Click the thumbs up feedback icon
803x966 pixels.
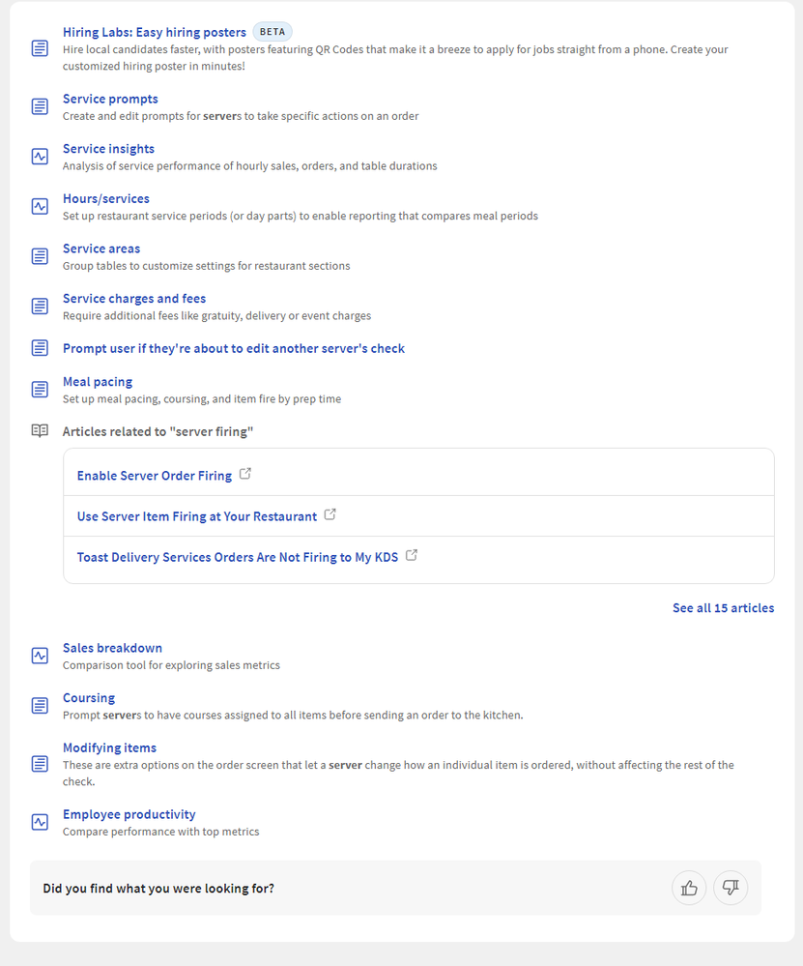point(689,888)
